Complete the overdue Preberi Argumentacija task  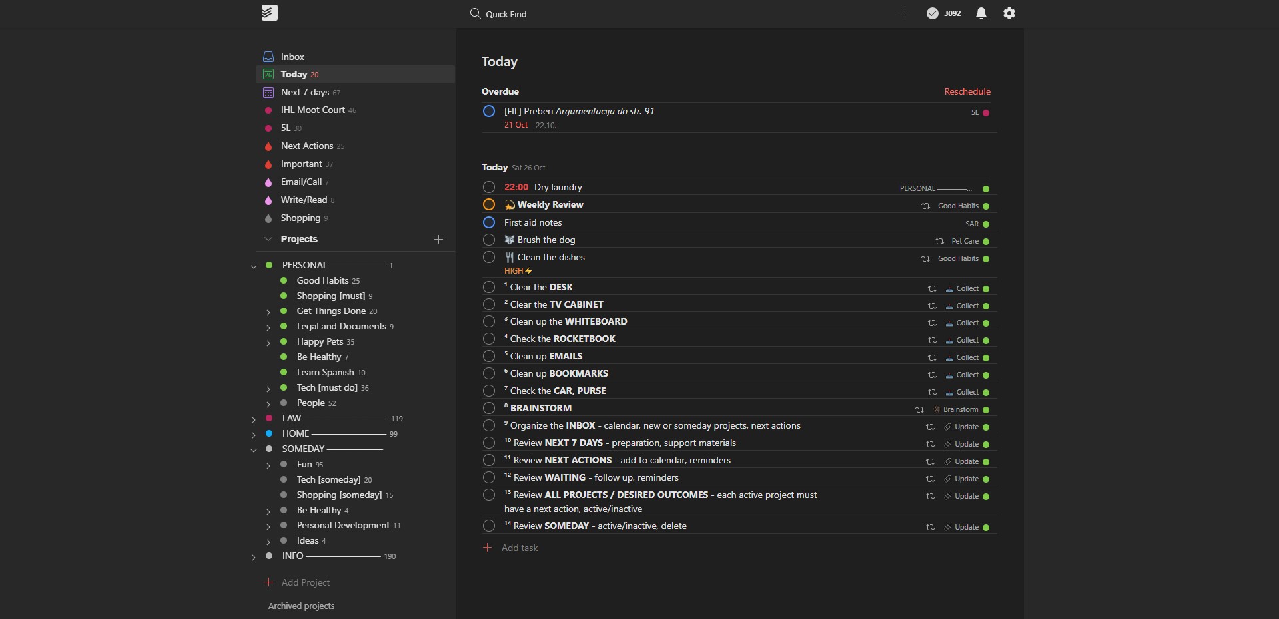point(489,111)
